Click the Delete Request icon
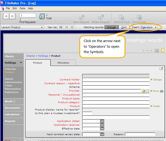Screen dimensions: 166x141 pyautogui.click(x=101, y=17)
